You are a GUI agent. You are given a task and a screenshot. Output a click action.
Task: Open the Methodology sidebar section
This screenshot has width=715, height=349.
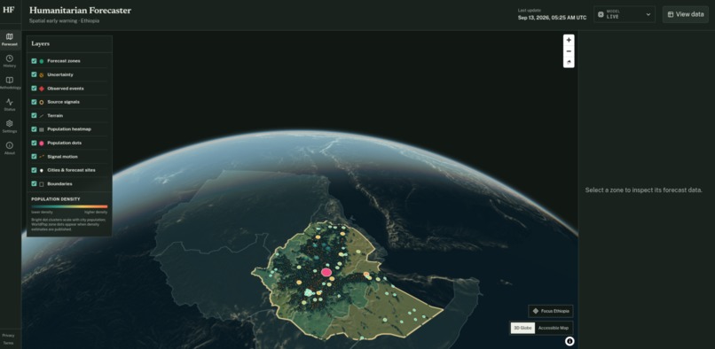point(10,83)
